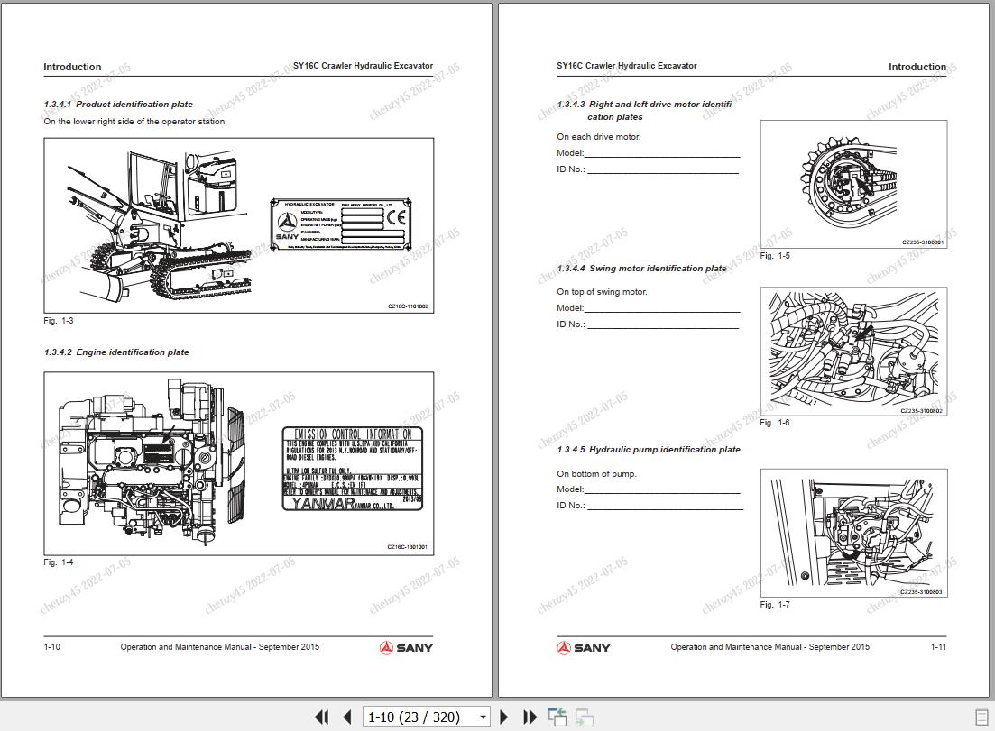Click caption Fig. 1-3

59,321
